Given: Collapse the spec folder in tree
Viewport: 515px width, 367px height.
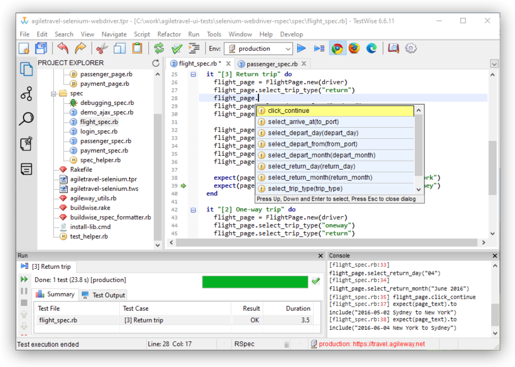Looking at the screenshot, I should pos(54,93).
